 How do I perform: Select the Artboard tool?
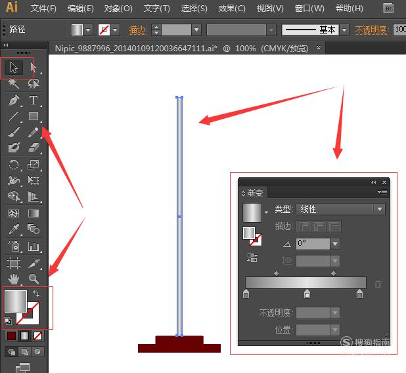(x=13, y=263)
